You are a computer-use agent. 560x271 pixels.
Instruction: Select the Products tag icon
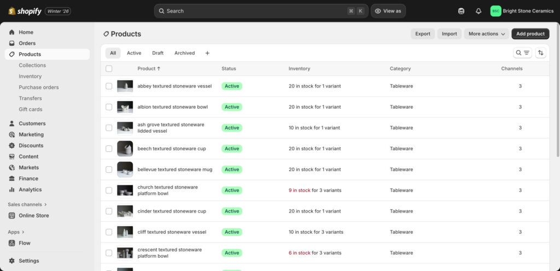coord(12,54)
